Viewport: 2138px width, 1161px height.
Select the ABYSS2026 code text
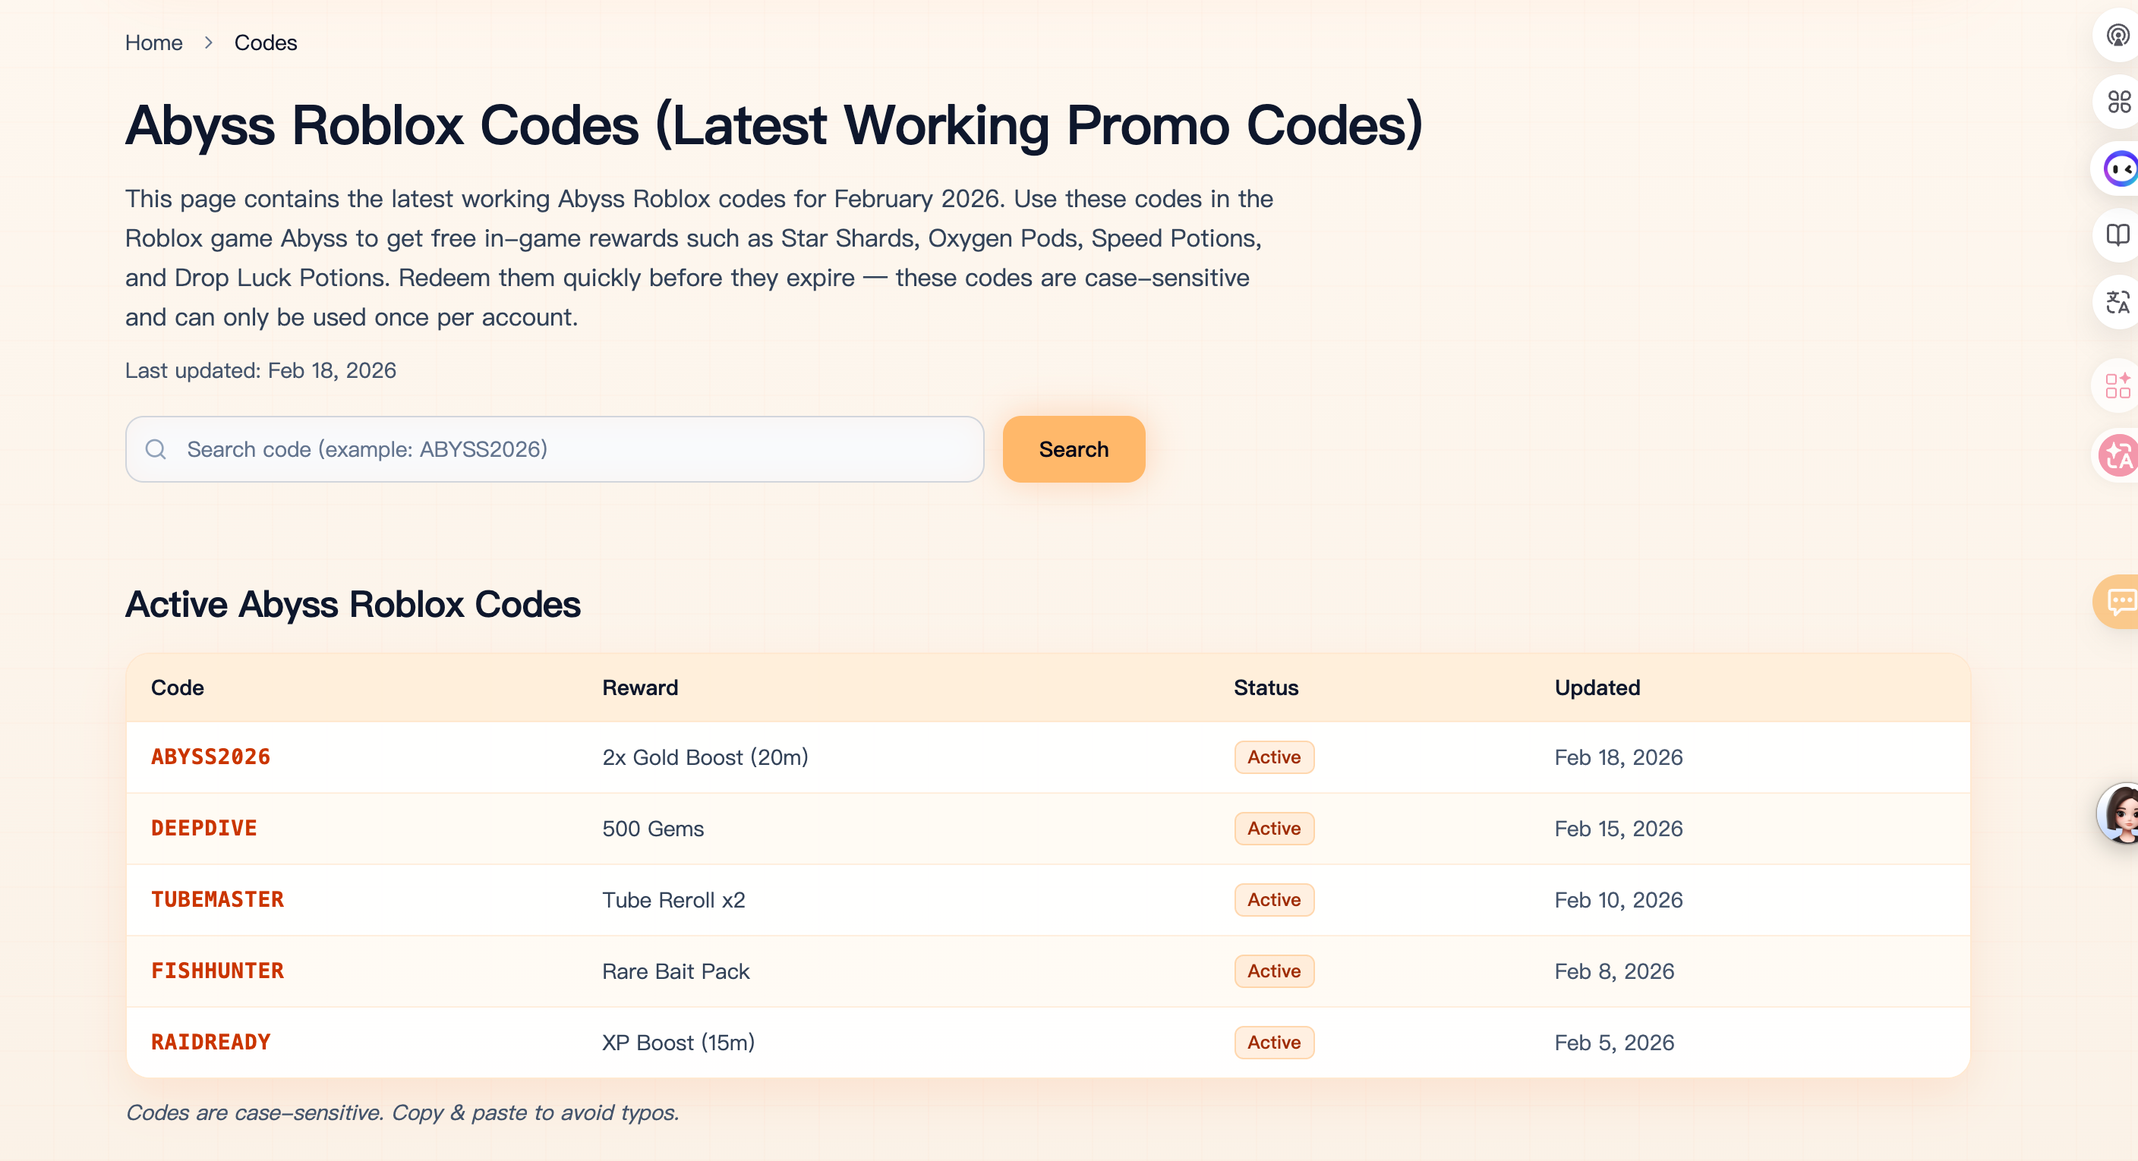click(211, 757)
